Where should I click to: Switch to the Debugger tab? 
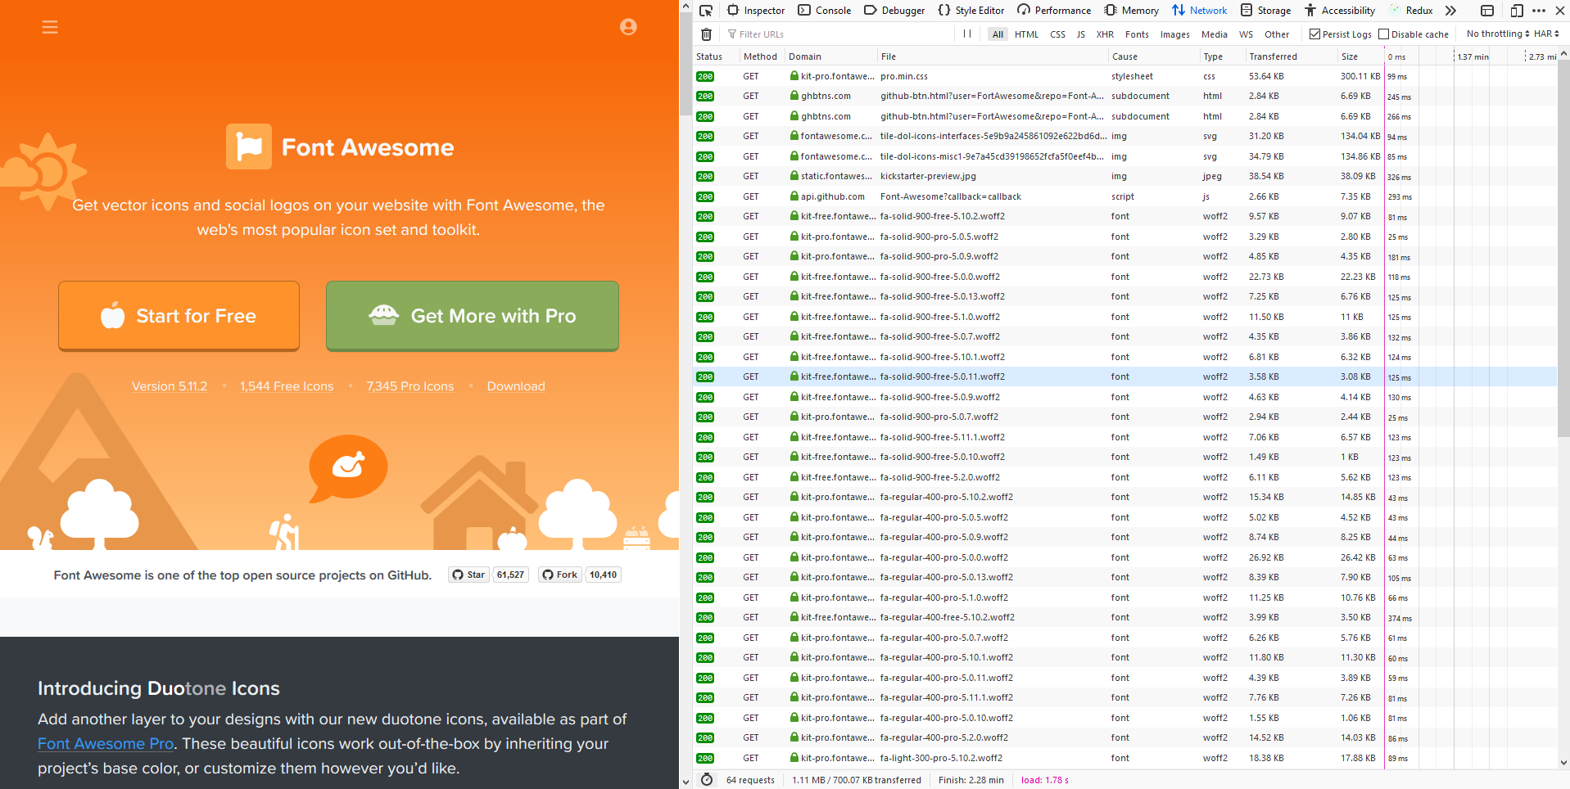coord(894,11)
